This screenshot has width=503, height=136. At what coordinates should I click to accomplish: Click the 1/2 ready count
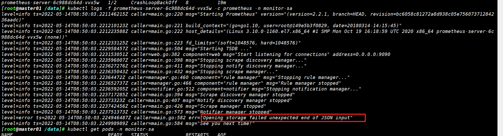tap(112, 3)
